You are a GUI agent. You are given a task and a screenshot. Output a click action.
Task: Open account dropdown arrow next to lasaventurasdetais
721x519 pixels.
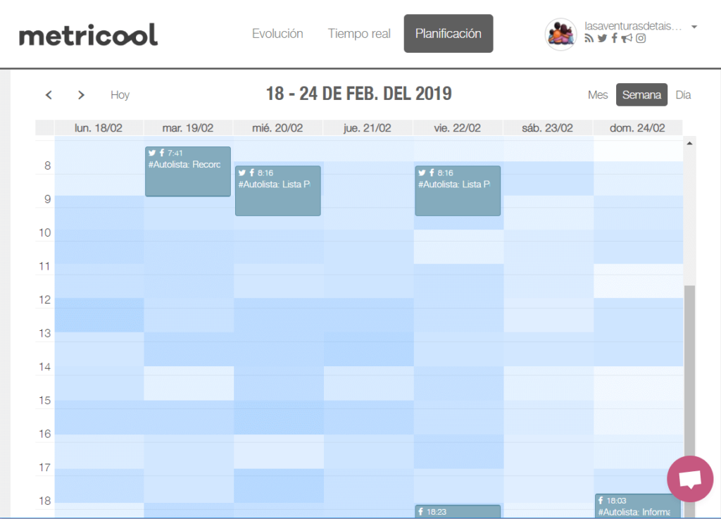pos(694,27)
